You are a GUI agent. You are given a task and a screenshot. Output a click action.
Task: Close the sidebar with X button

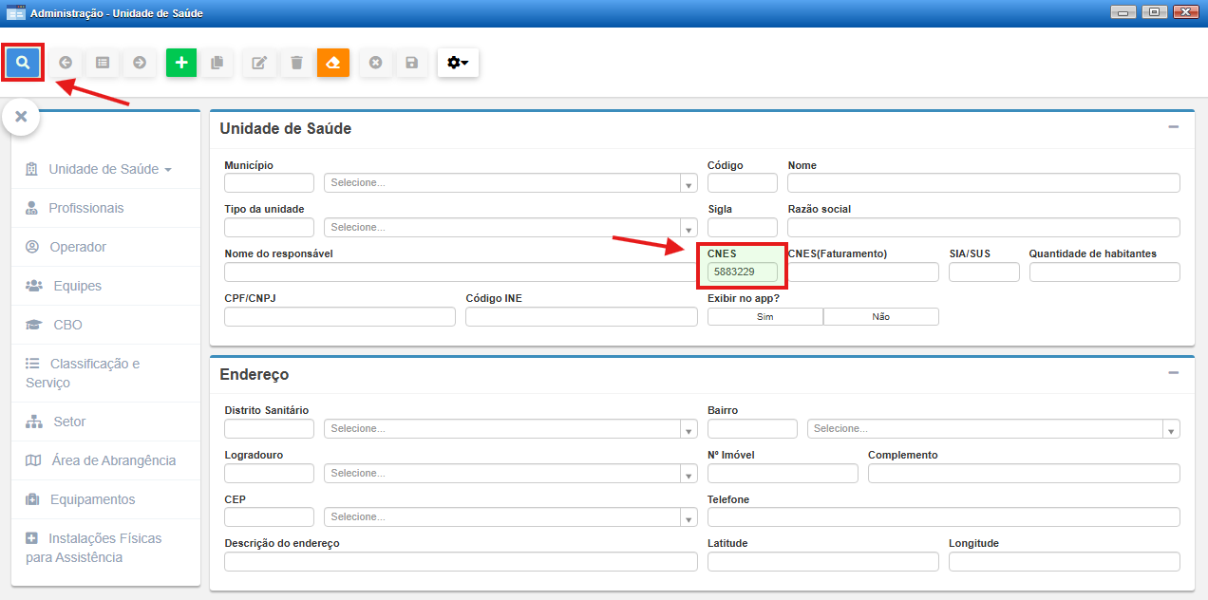(x=21, y=117)
